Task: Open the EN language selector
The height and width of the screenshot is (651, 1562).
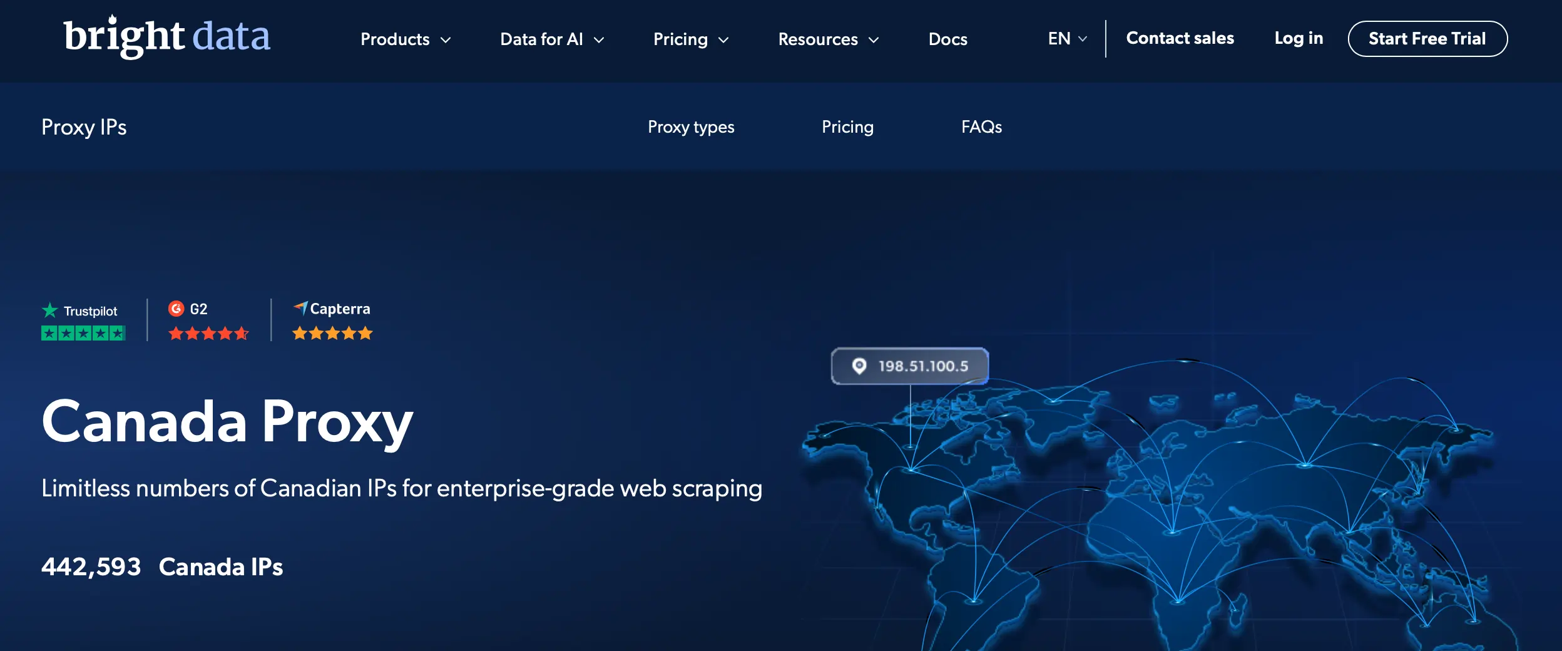Action: point(1067,39)
